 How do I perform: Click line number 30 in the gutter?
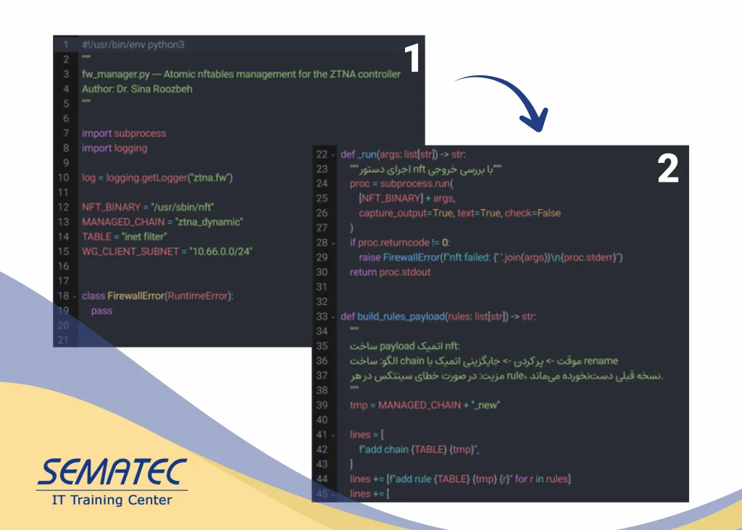coord(322,272)
